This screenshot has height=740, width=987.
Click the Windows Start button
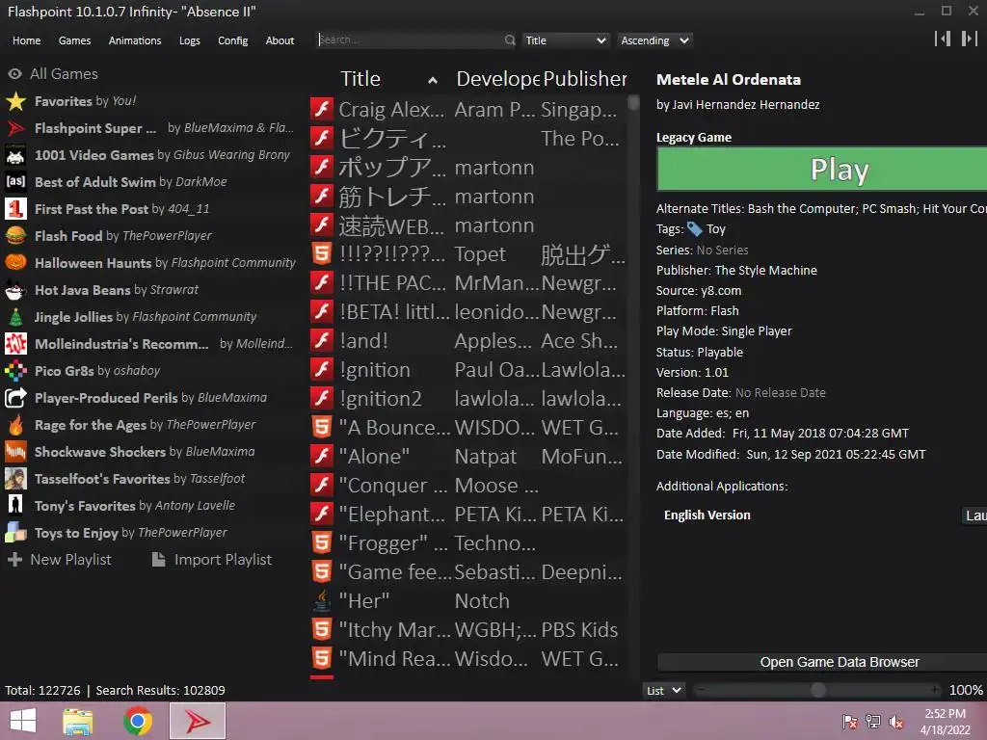(x=23, y=721)
